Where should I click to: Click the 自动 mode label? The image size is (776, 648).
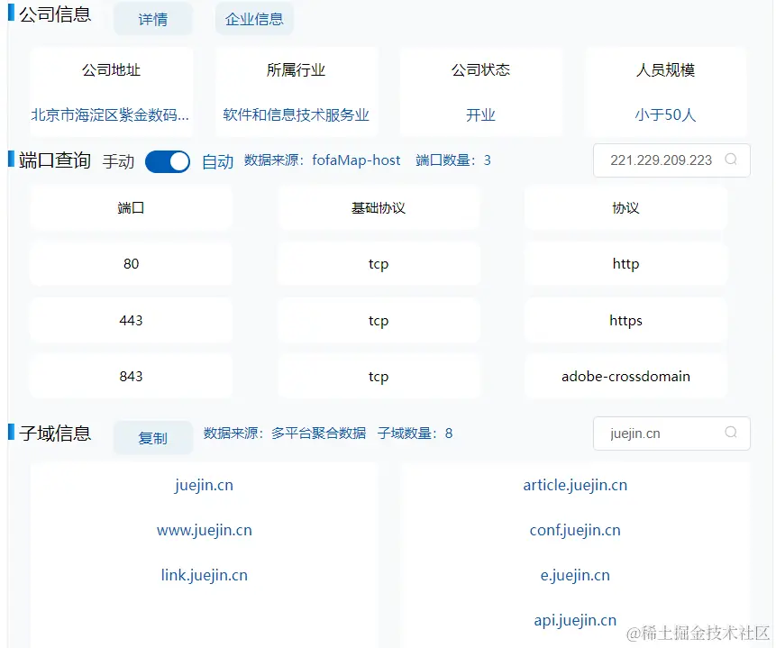[x=218, y=161]
